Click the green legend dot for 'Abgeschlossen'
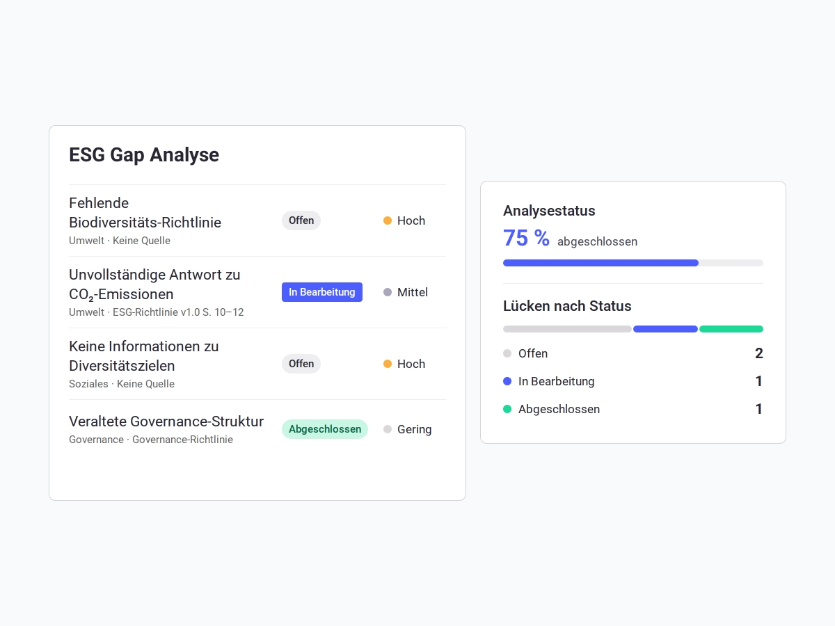 507,409
